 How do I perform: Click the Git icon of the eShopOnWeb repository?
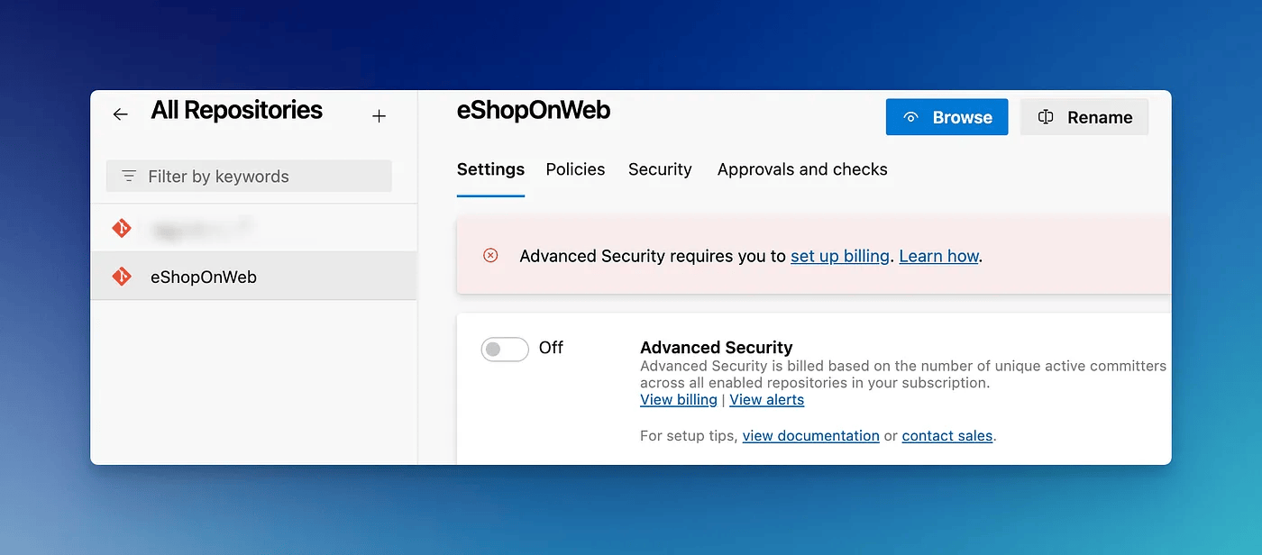[x=122, y=277]
